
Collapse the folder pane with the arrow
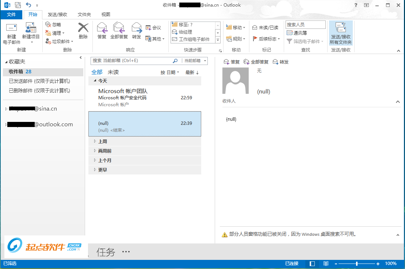click(81, 58)
